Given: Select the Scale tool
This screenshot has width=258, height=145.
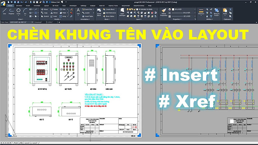Looking at the screenshot, I should (54, 16).
